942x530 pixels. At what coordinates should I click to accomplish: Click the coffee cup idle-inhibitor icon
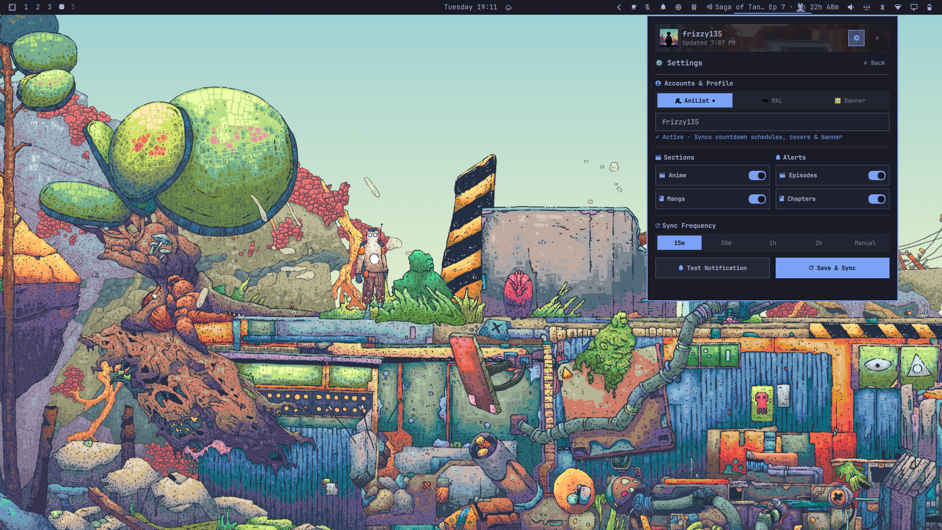pos(633,7)
